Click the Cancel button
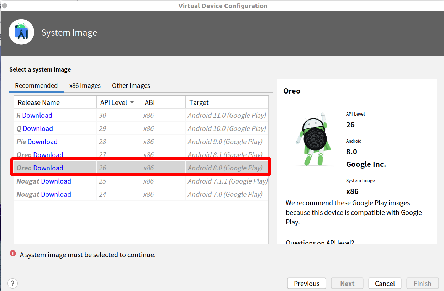The height and width of the screenshot is (291, 444). [385, 284]
